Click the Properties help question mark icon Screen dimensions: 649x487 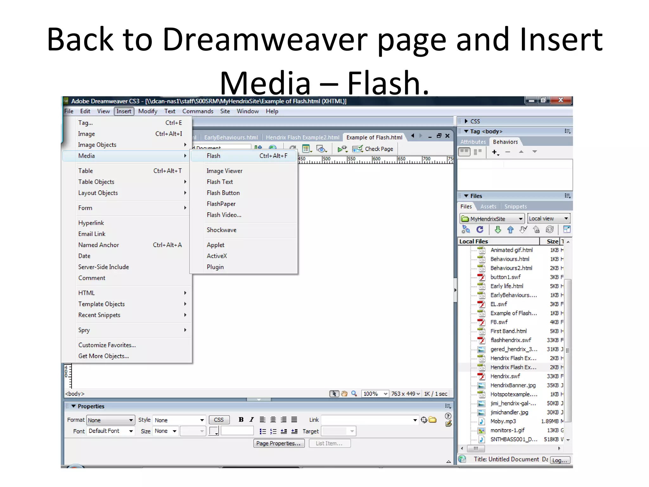(448, 416)
